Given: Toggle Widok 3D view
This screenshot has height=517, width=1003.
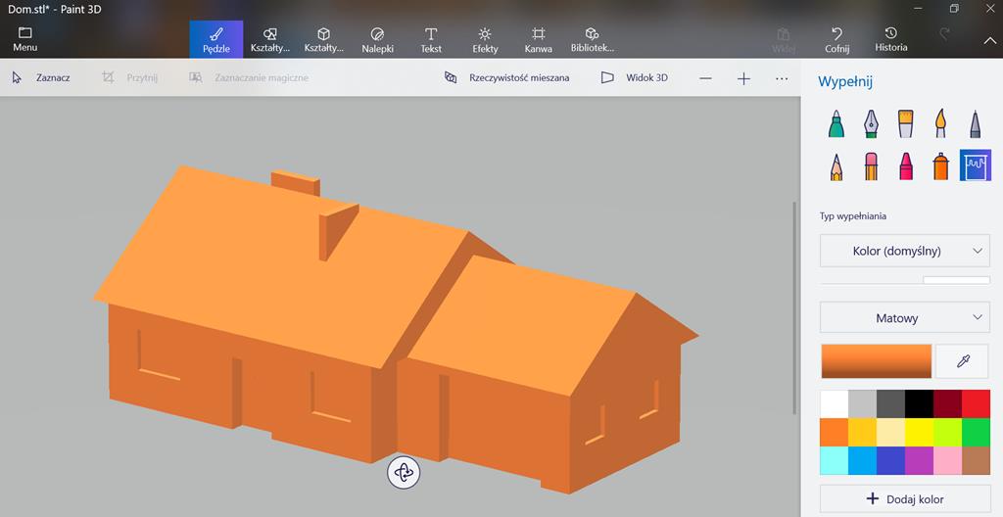Looking at the screenshot, I should [x=635, y=77].
